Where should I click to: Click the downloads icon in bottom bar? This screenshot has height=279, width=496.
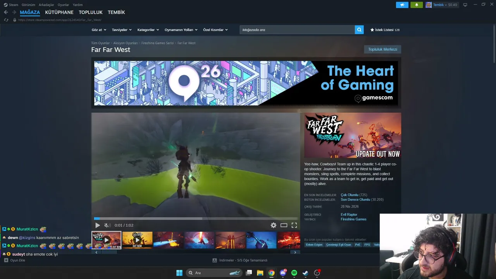point(215,260)
